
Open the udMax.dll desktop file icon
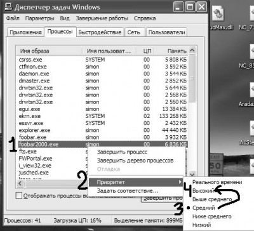[x=218, y=13]
